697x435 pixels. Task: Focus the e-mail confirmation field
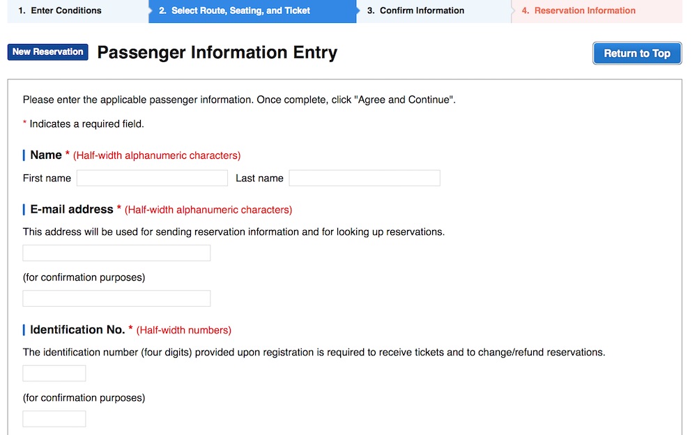coord(116,298)
